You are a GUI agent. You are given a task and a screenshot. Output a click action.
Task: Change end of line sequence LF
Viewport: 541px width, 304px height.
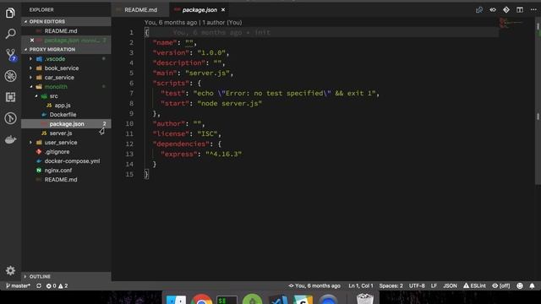pos(434,285)
